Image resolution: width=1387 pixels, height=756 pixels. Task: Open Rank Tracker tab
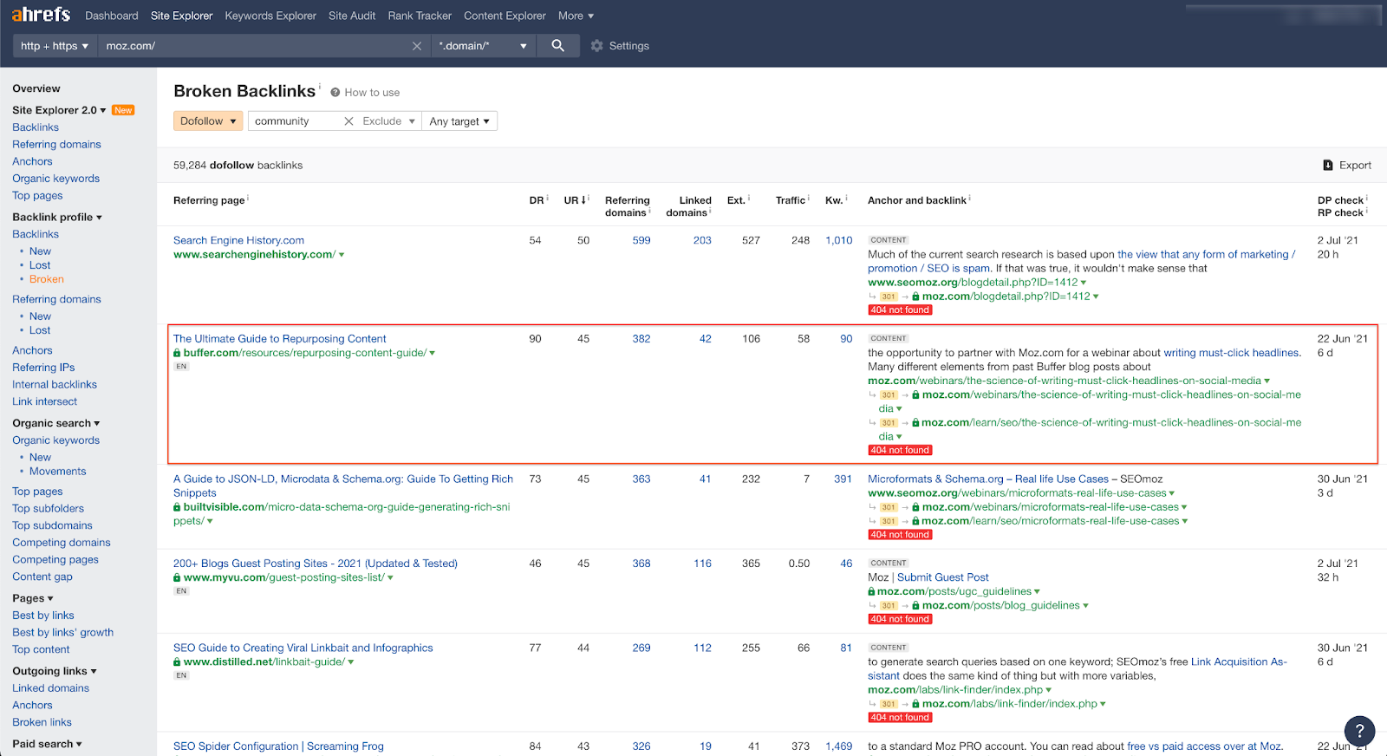pos(420,16)
